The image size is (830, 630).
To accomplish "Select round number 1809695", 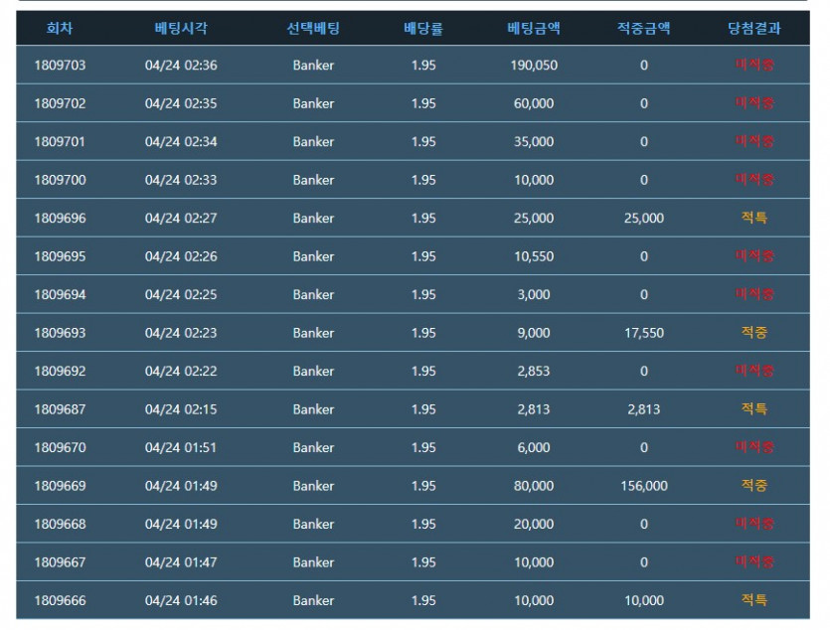I will tap(60, 256).
